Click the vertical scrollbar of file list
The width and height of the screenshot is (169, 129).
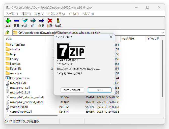click(162, 69)
